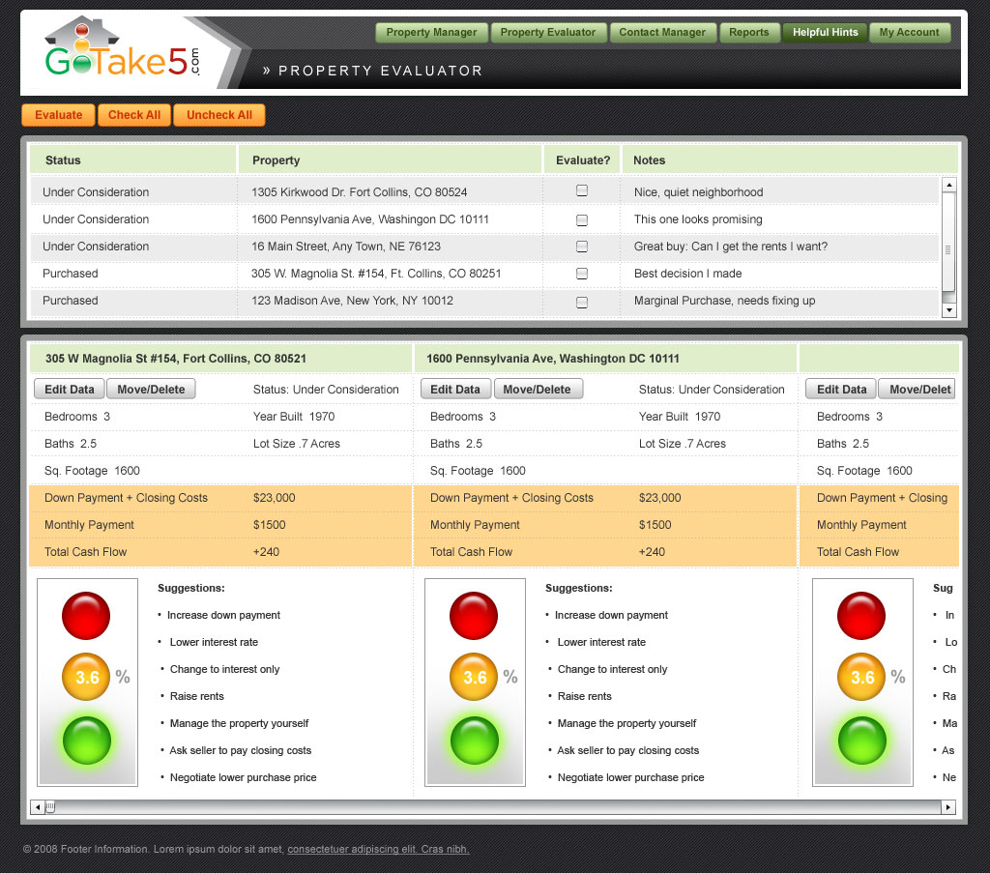Click horizontal scrollbar right arrow
This screenshot has height=873, width=990.
(947, 807)
